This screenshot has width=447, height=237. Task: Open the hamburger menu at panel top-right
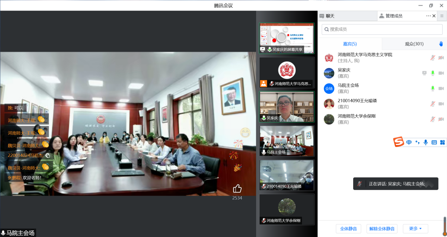click(x=442, y=16)
